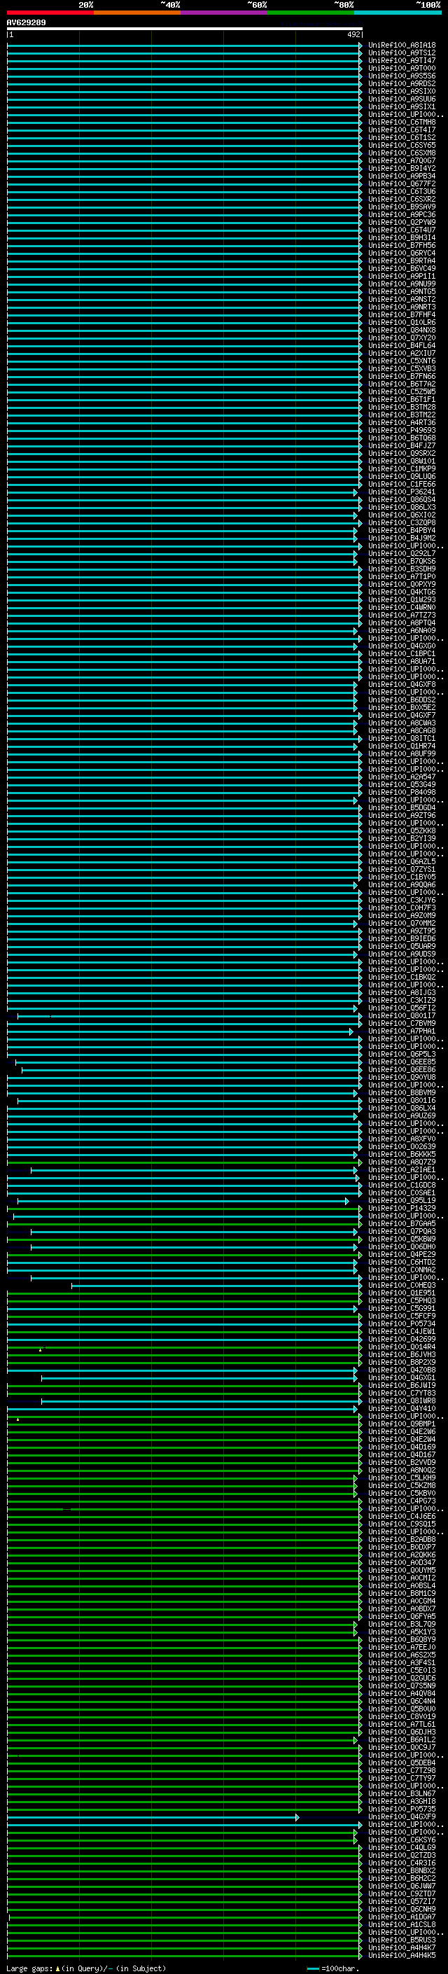Select the UniRef100_Q292L7 label
The width and height of the screenshot is (448, 1974).
pyautogui.click(x=402, y=553)
